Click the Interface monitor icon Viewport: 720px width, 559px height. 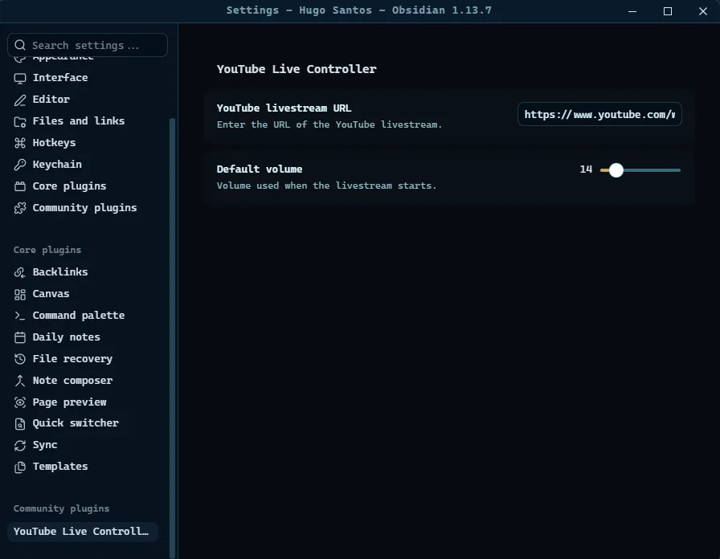pyautogui.click(x=20, y=79)
